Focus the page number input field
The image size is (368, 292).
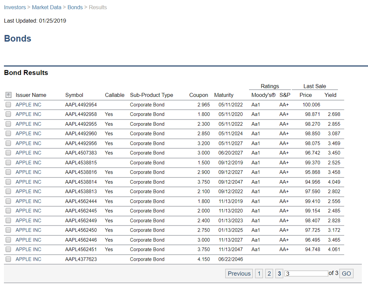tap(306, 273)
